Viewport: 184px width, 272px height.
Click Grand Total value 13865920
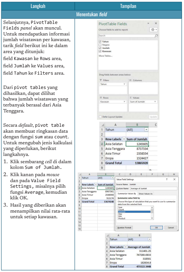(137, 163)
